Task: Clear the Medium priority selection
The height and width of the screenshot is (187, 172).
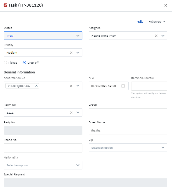Action: [71, 53]
